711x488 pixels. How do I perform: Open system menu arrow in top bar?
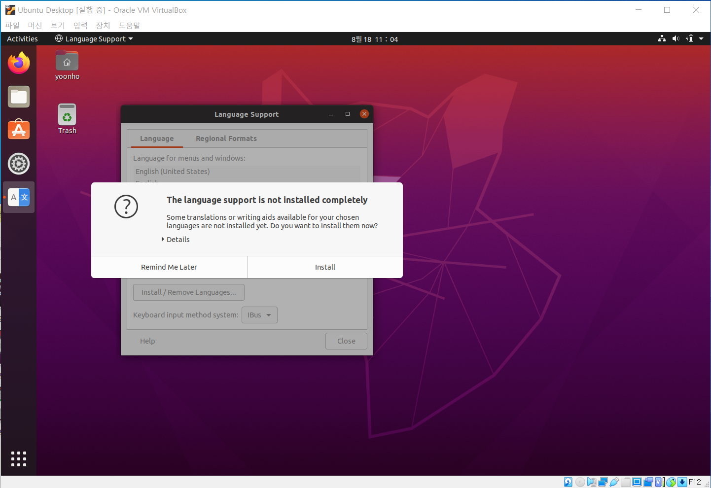701,38
